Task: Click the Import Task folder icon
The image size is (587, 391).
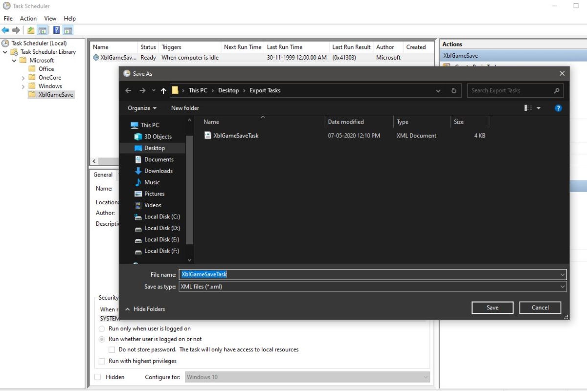Action: tap(30, 29)
